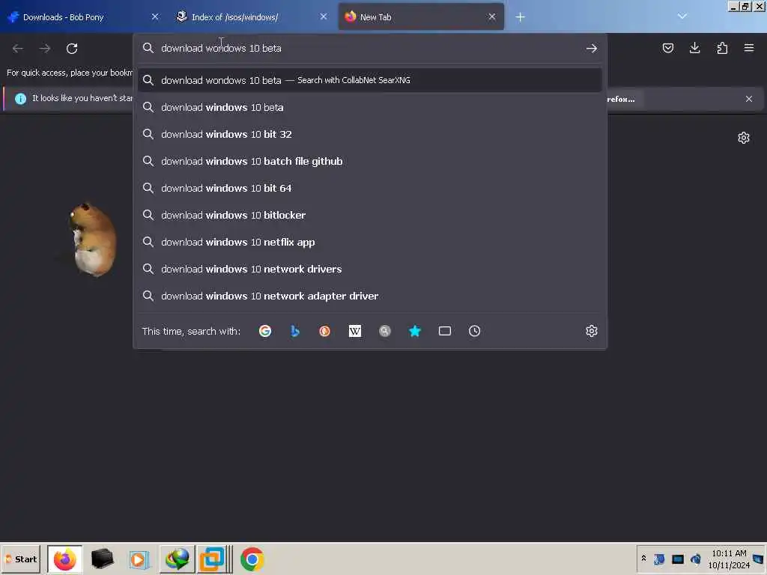Click the hamster image on New Tab page
The height and width of the screenshot is (575, 767).
(93, 240)
